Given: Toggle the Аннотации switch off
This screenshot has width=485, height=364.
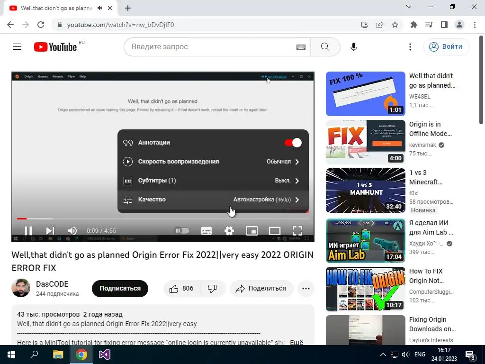Looking at the screenshot, I should 293,143.
